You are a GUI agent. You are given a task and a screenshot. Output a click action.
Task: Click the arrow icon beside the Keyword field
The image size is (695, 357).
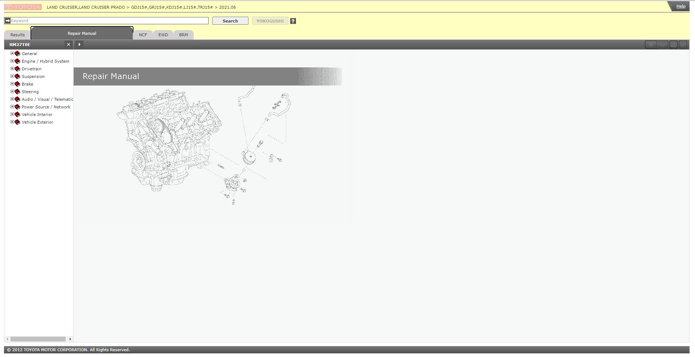coord(8,21)
